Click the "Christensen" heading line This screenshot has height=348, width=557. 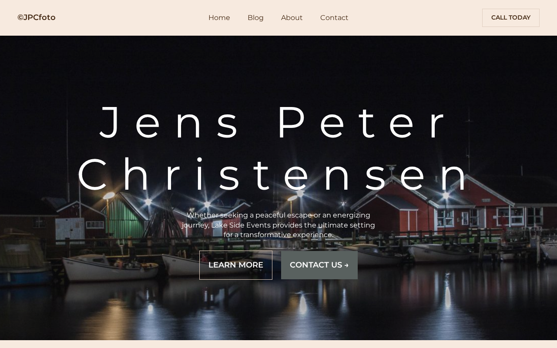tap(274, 174)
